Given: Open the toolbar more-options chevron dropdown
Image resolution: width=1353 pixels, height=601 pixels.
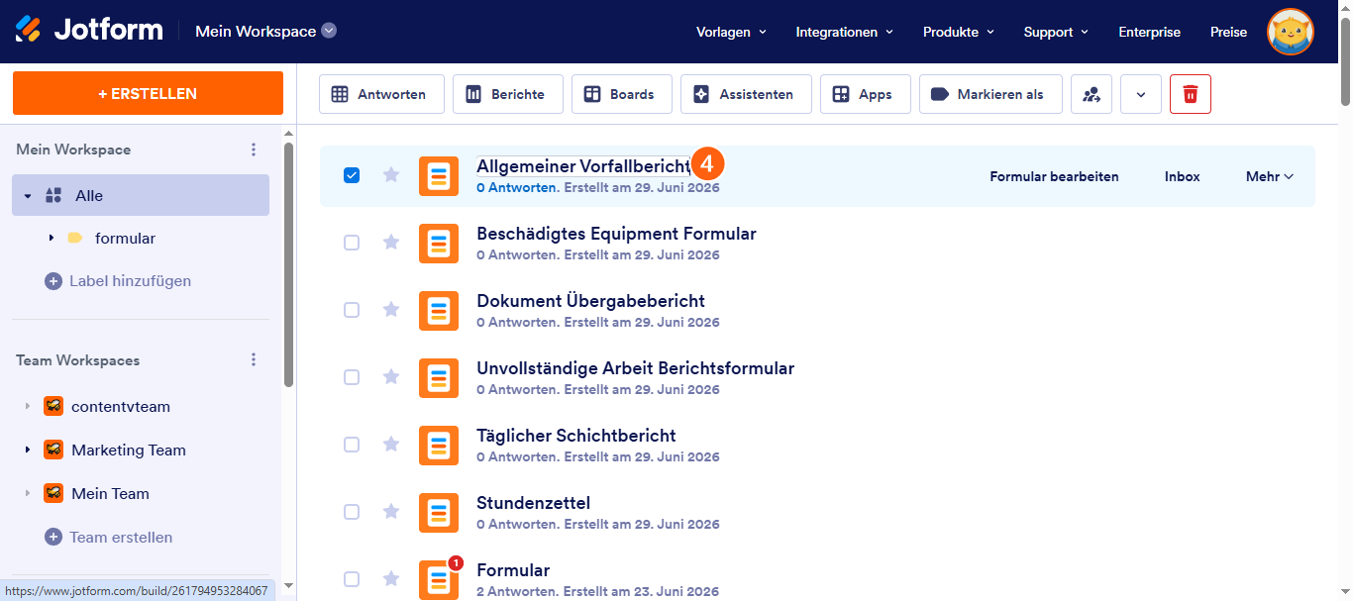Looking at the screenshot, I should click(x=1141, y=94).
